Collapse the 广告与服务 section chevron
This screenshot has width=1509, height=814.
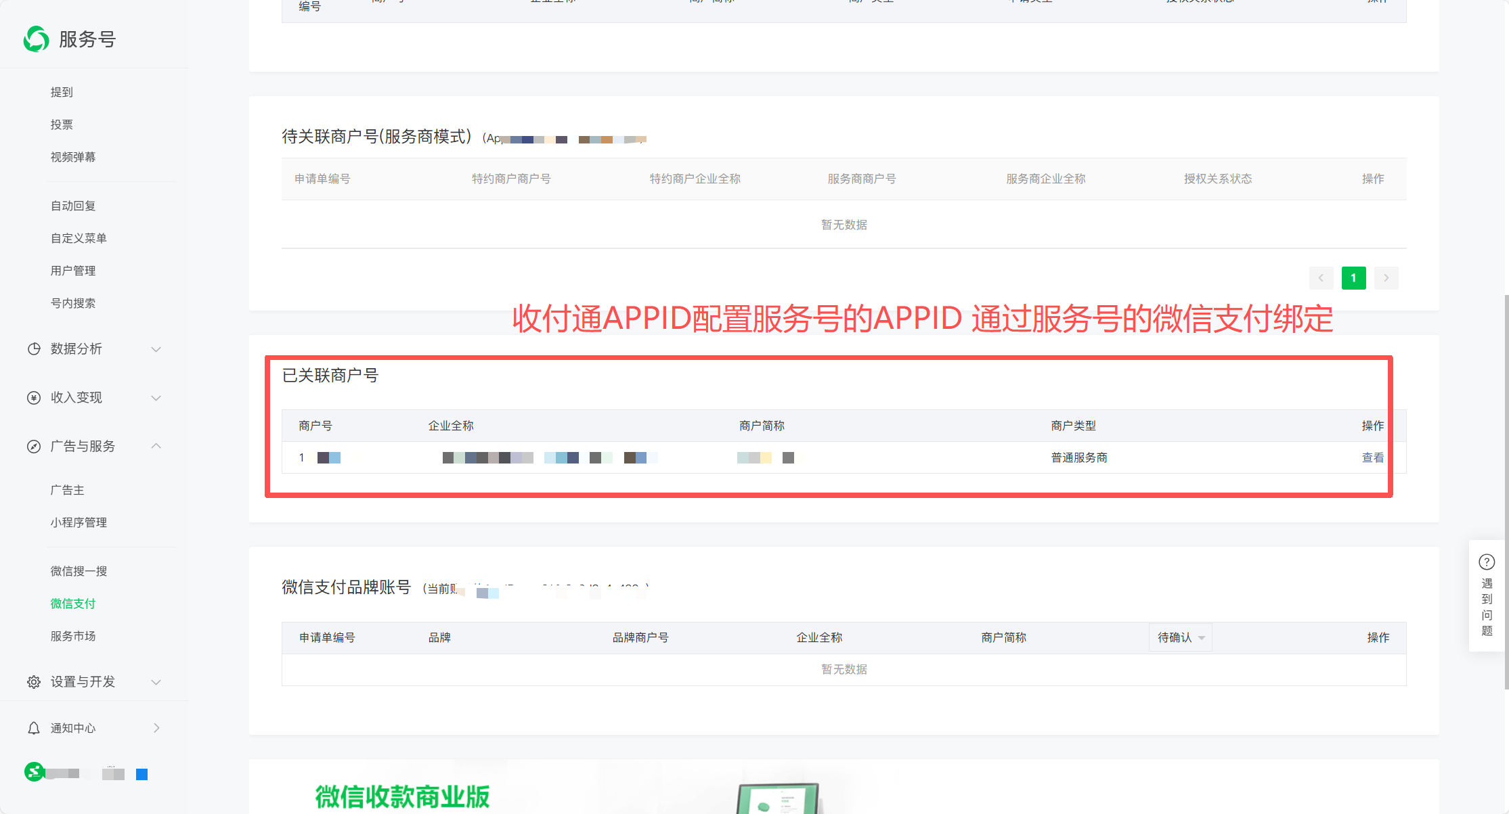(156, 447)
